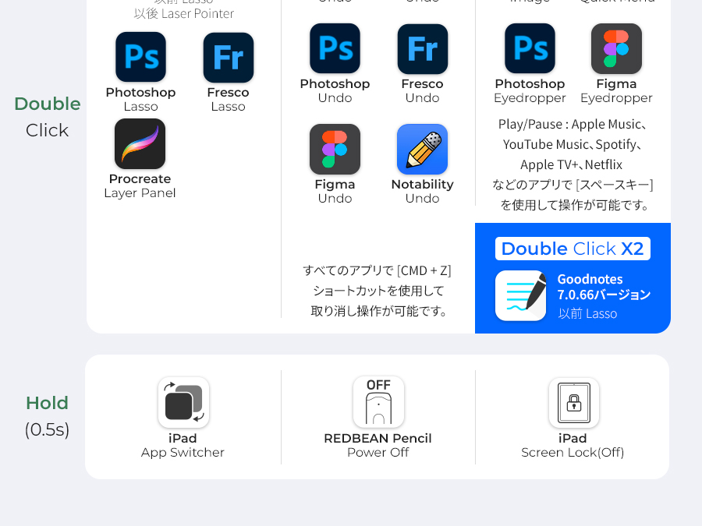The height and width of the screenshot is (526, 702).
Task: Click '以前 Lasso' in the blue panel
Action: point(587,313)
